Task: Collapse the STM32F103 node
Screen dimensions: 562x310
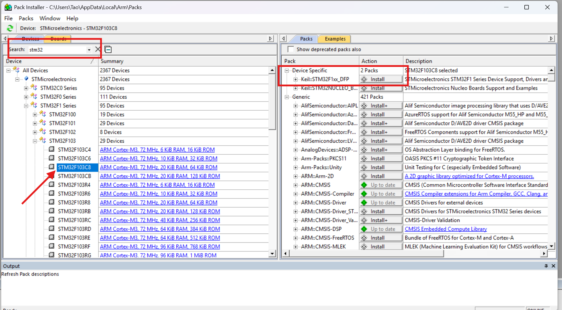Action: (35, 141)
